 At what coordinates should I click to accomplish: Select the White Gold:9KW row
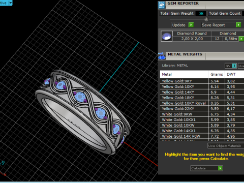[x=202, y=114]
